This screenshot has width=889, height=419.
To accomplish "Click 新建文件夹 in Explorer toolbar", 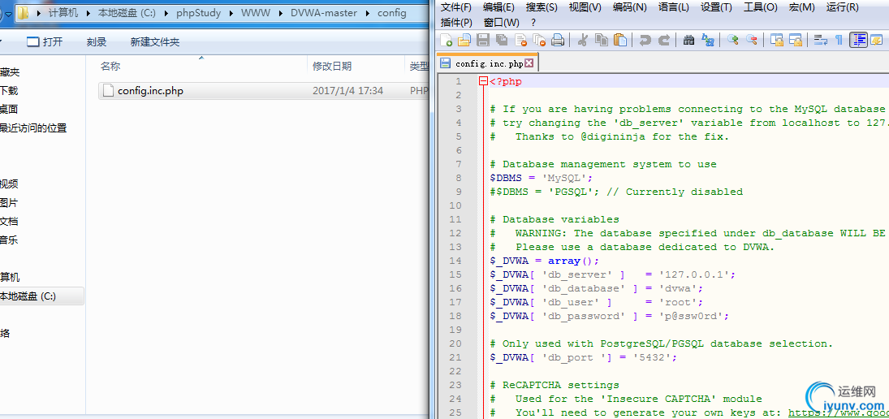I will pyautogui.click(x=155, y=41).
